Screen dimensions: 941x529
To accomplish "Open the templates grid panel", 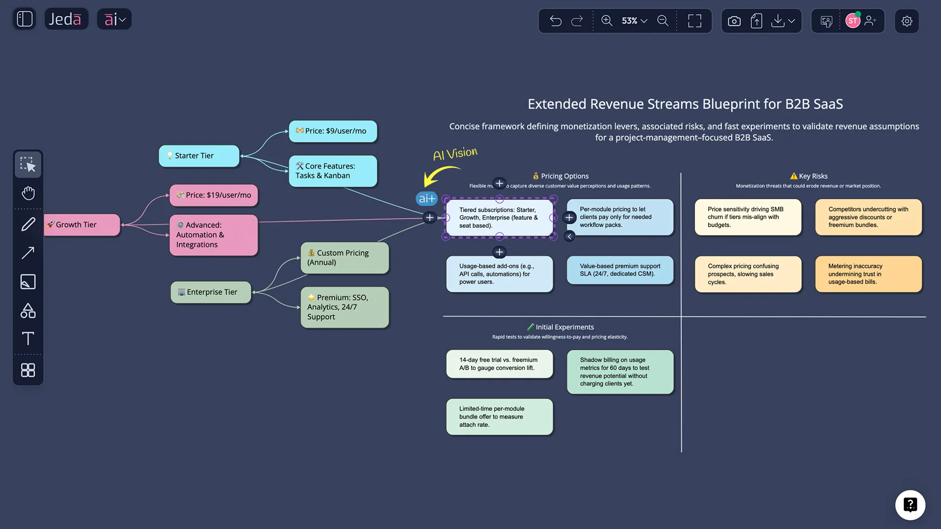I will tap(28, 370).
